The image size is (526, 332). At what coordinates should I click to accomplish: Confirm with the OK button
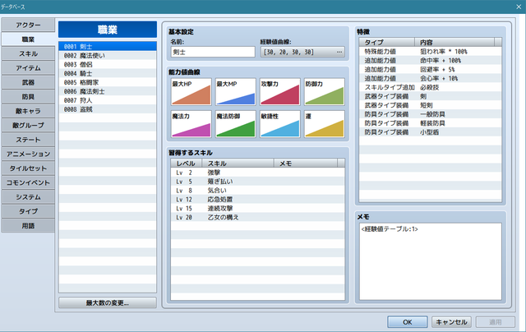(408, 322)
